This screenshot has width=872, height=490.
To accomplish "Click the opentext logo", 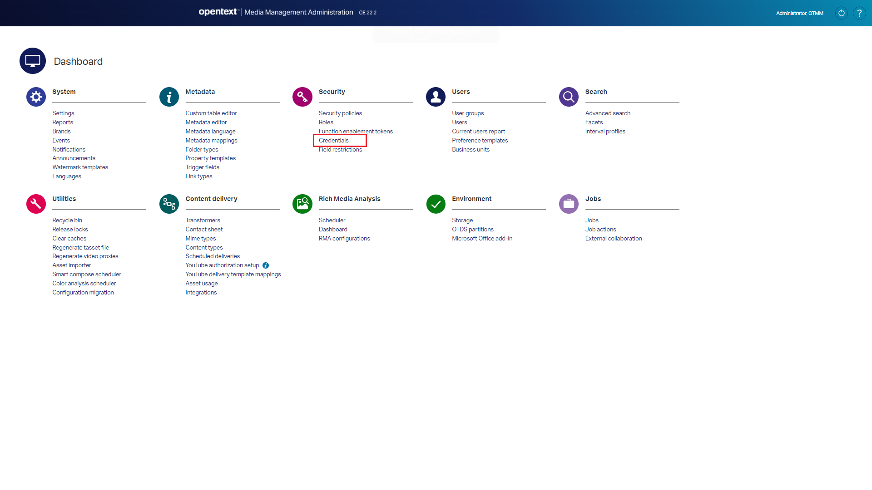I will (x=218, y=12).
